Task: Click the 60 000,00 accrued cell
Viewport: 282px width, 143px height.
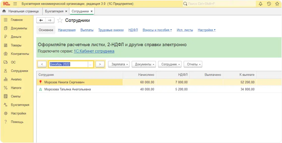Action: [139, 82]
